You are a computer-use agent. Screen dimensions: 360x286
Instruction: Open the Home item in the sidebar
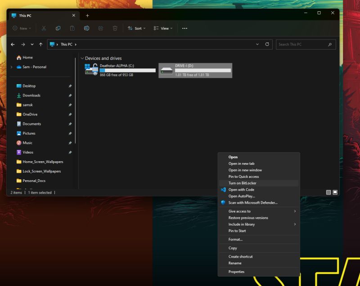(26, 57)
